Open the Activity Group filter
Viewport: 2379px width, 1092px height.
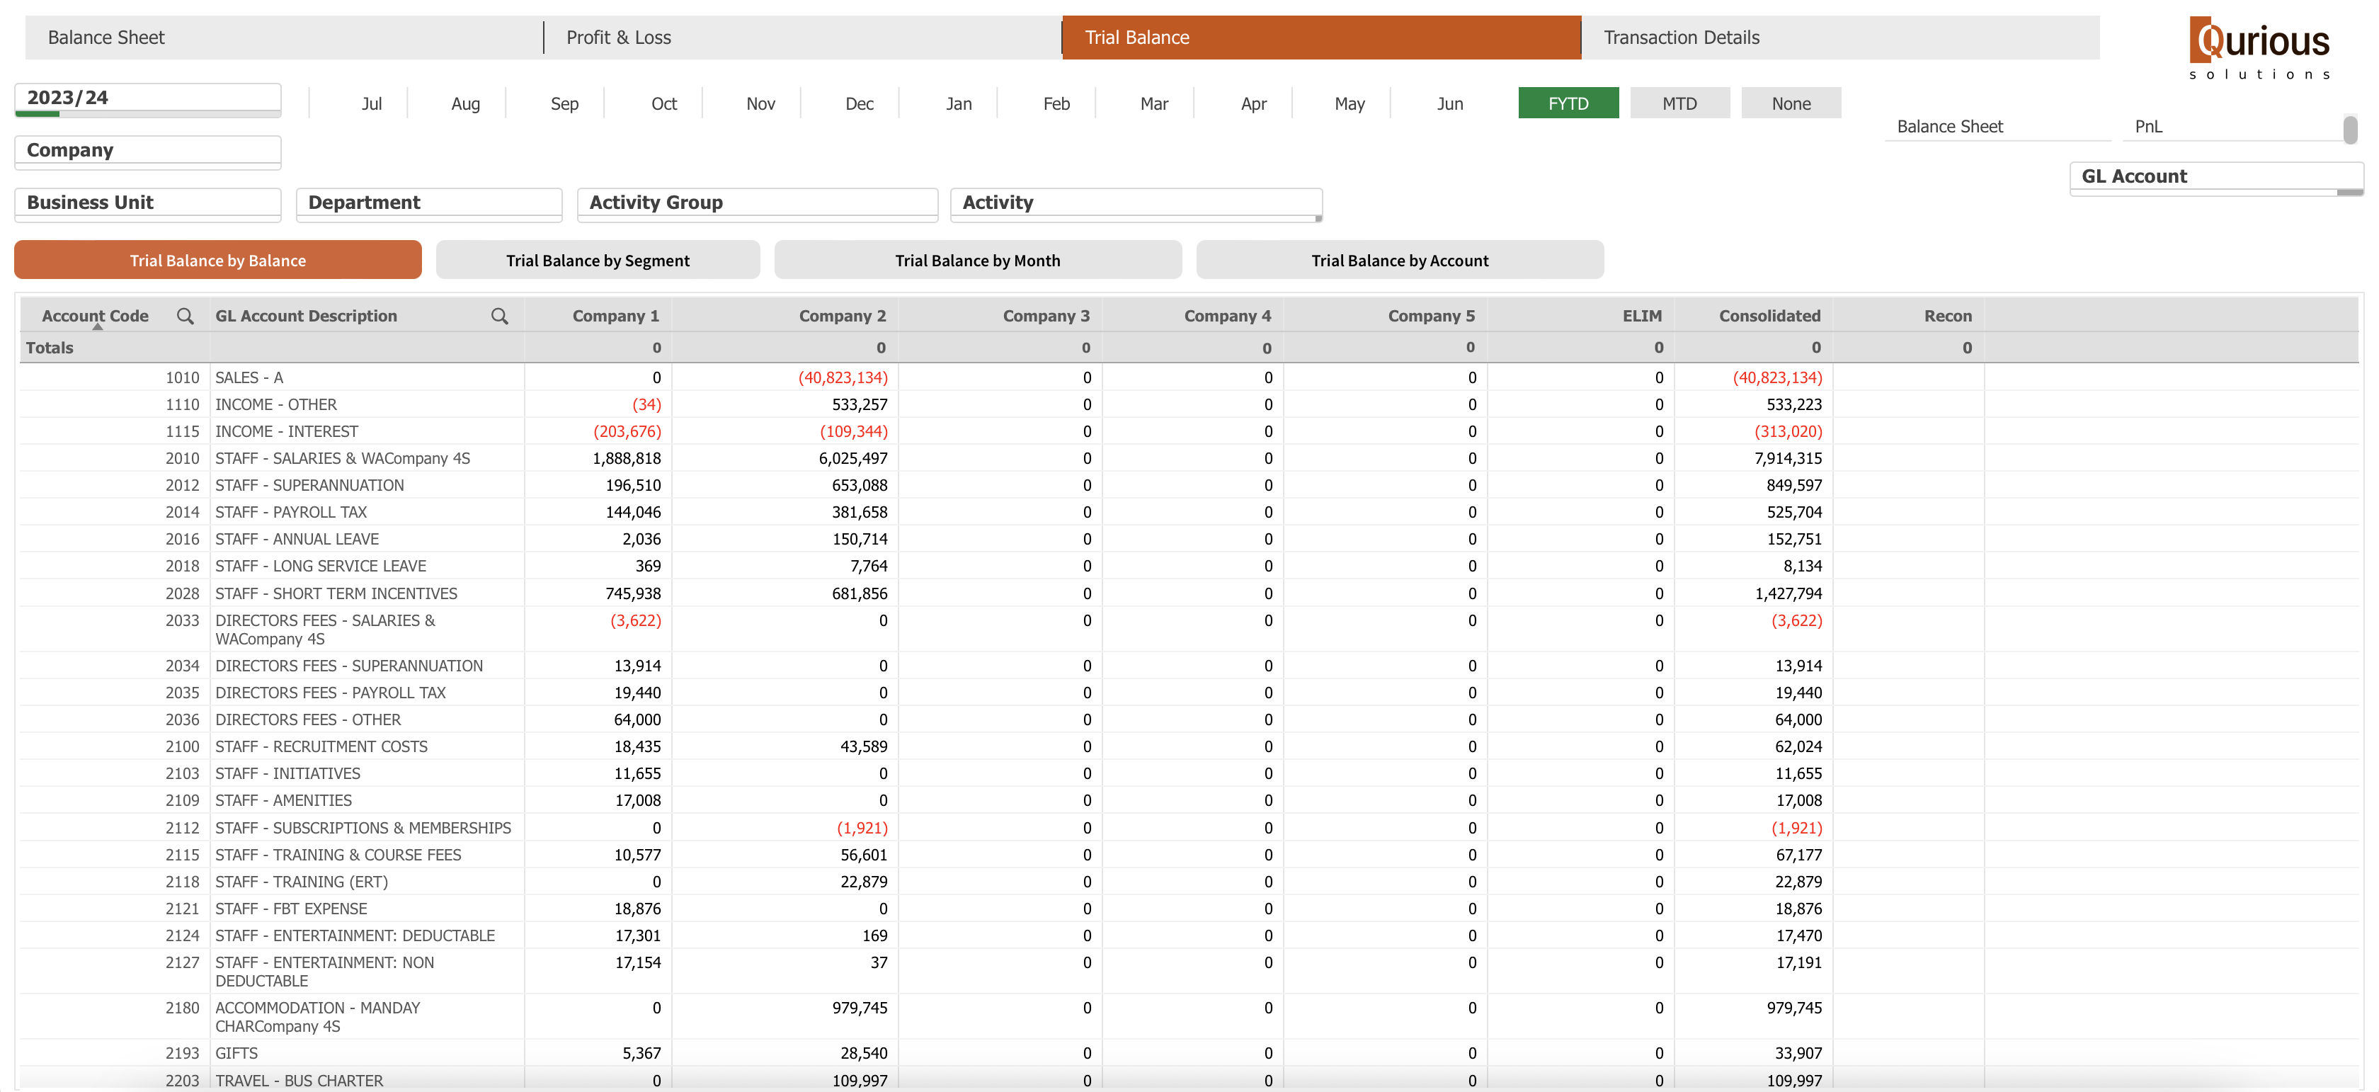tap(758, 204)
